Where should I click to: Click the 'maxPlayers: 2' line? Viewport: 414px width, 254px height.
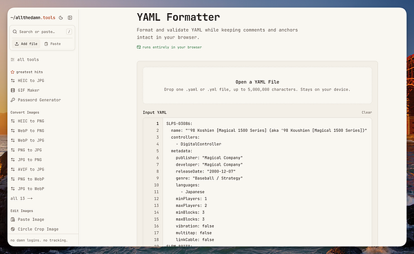[x=191, y=206]
